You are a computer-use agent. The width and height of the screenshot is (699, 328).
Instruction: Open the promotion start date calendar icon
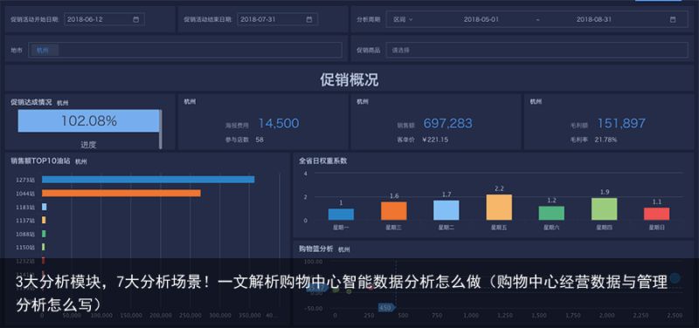pos(136,19)
